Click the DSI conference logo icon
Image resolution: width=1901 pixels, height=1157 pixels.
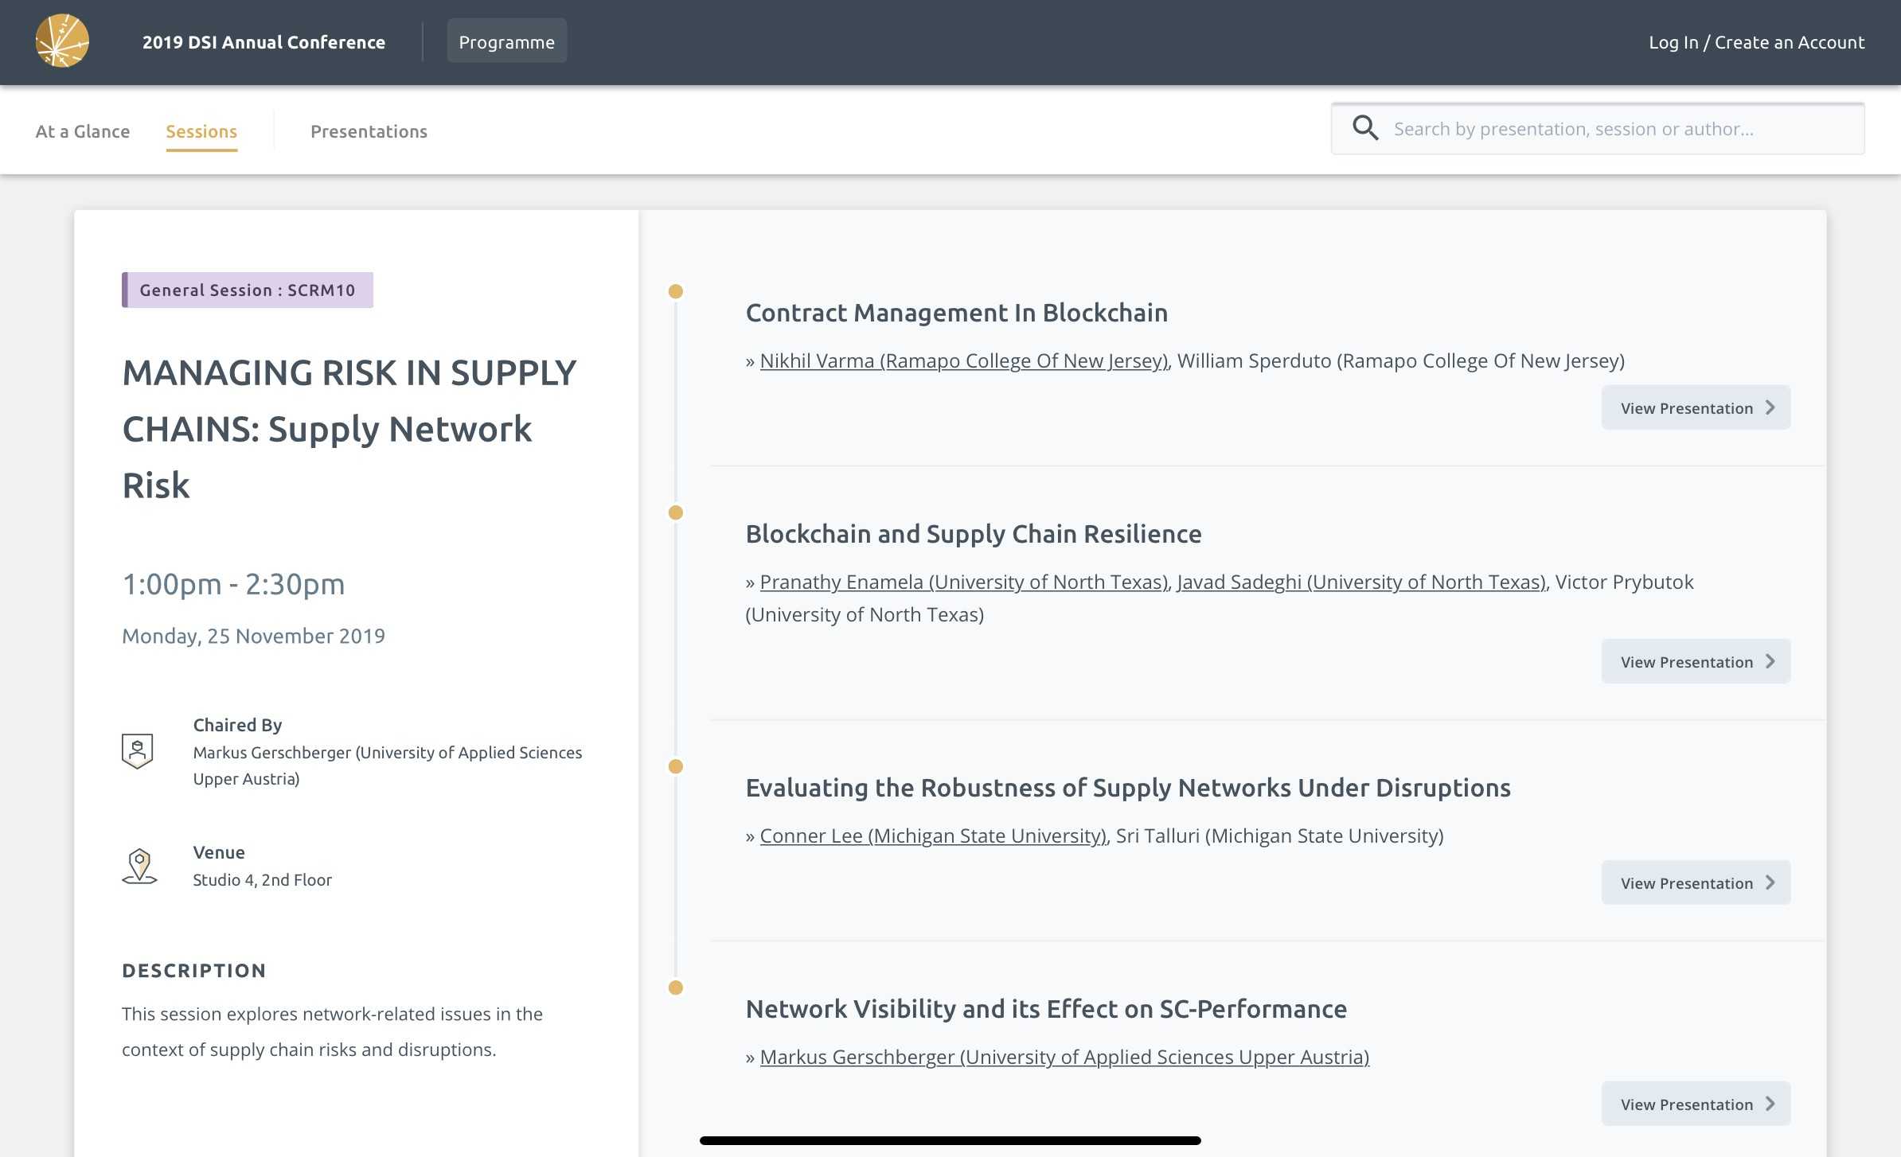[62, 41]
